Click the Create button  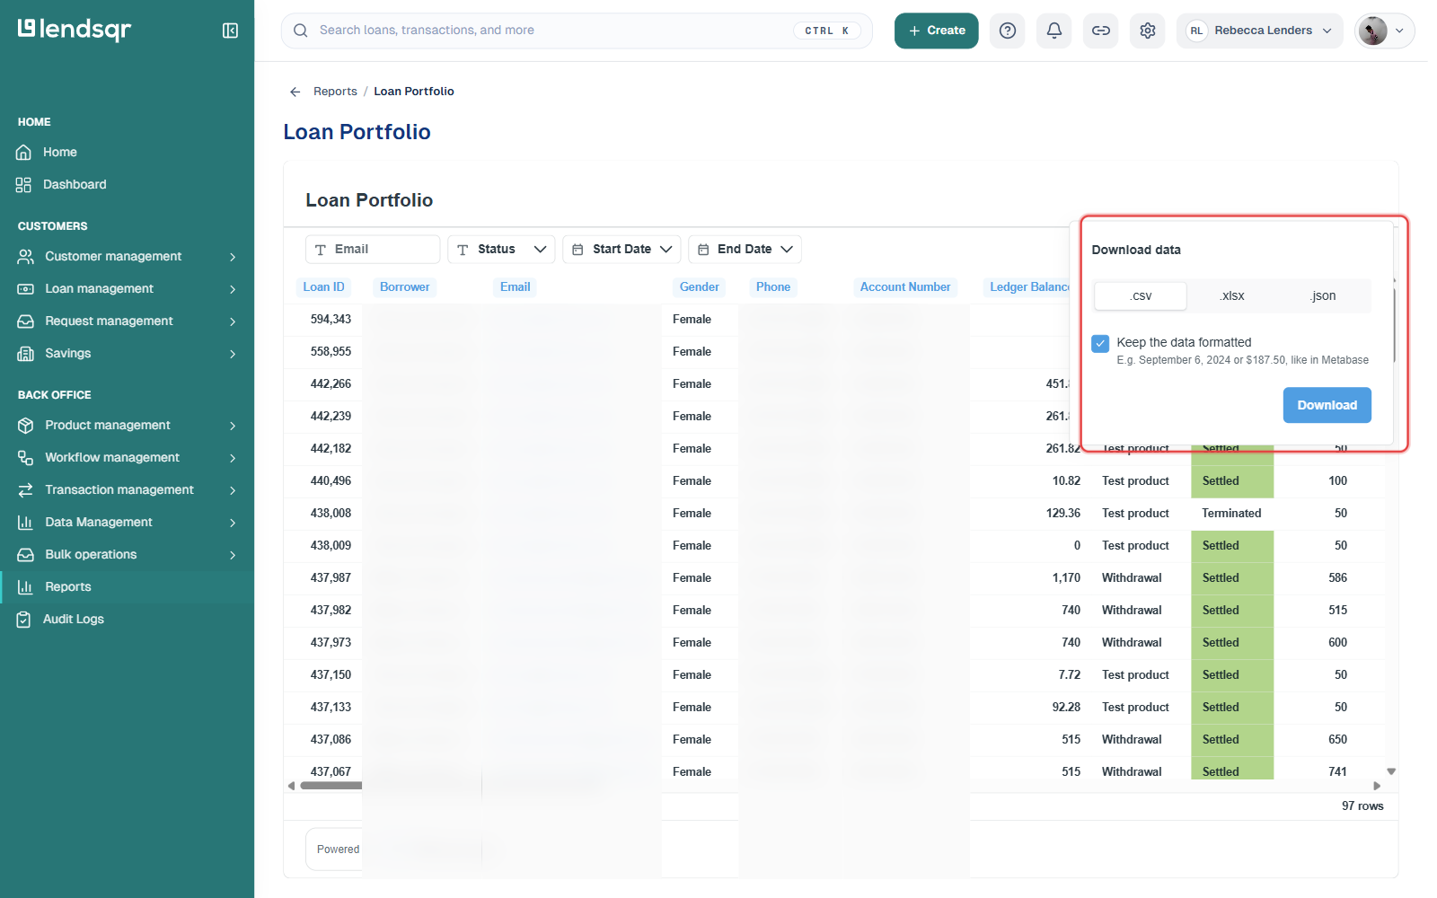coord(936,31)
